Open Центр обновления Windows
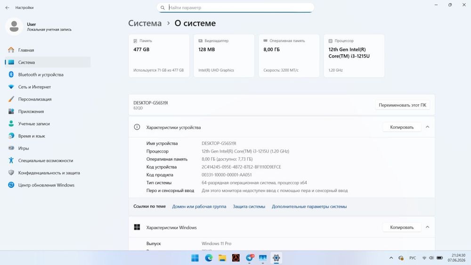Screen dimensions: 471x265 point(48,185)
